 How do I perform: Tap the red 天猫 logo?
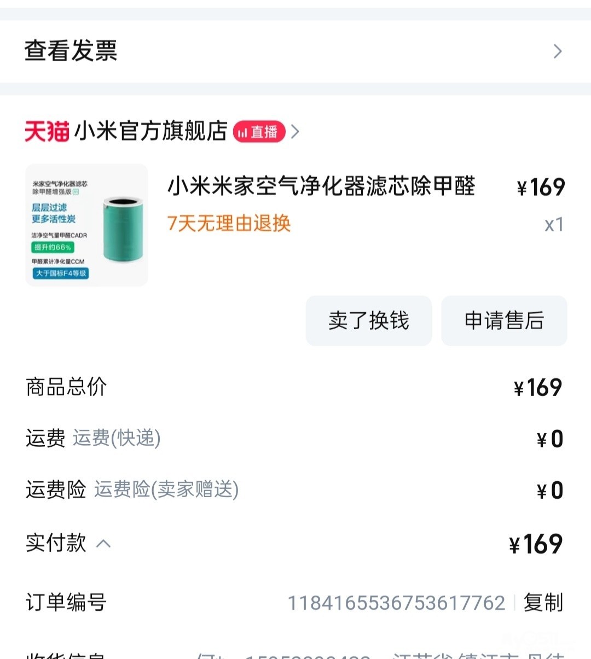coord(47,132)
